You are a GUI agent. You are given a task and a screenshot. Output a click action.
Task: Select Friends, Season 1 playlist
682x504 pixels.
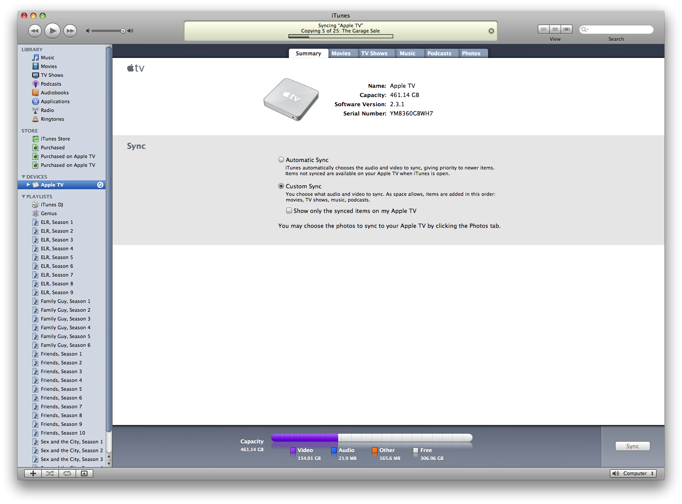[62, 354]
